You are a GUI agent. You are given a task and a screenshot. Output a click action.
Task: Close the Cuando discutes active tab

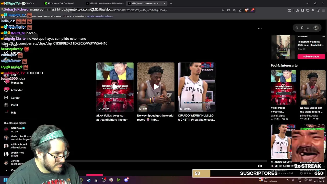point(165,3)
